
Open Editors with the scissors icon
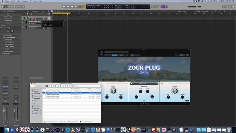[x=23, y=7]
